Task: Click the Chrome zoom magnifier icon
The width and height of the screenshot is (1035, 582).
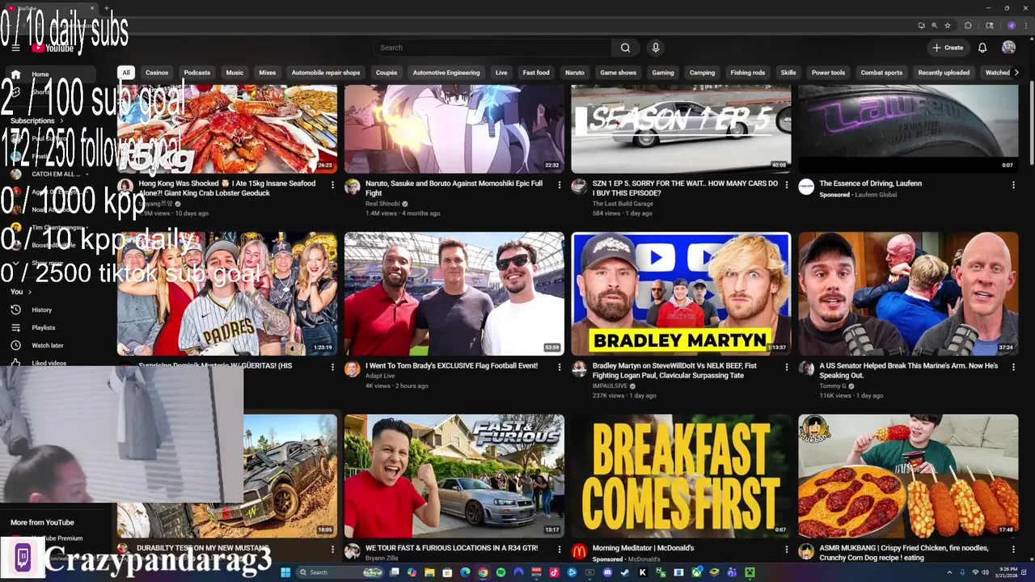Action: coord(934,26)
